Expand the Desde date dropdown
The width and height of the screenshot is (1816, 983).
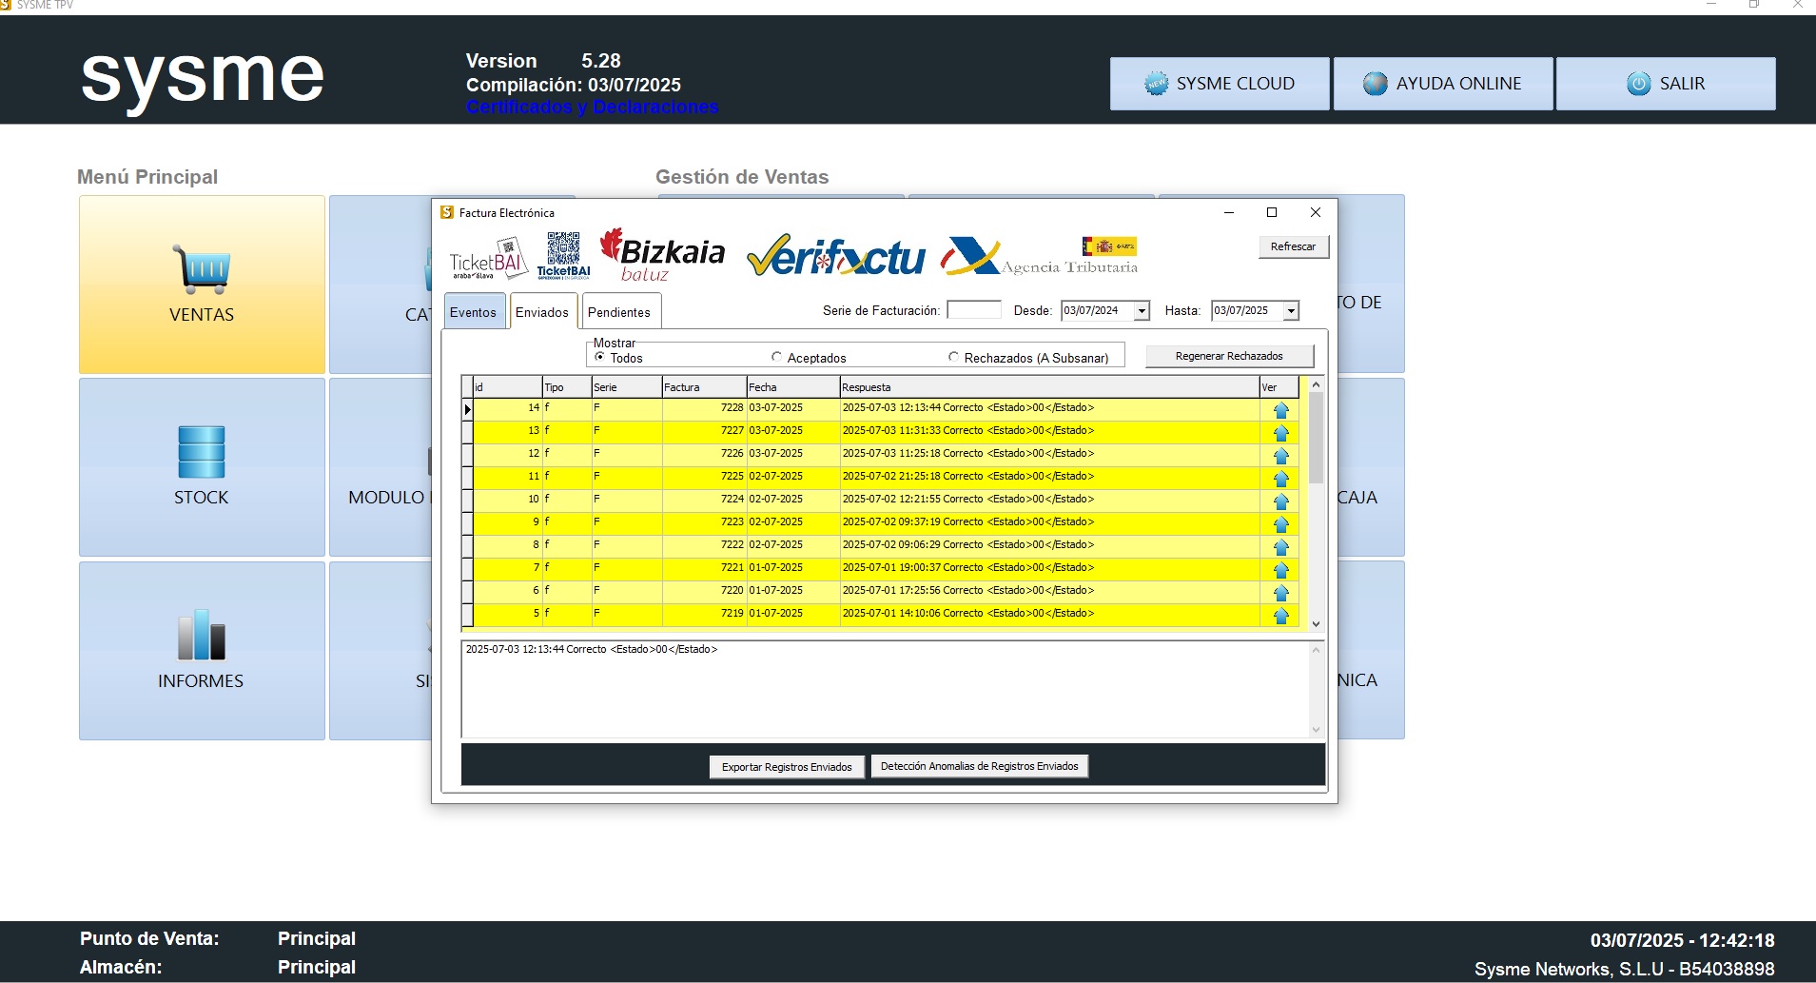(1142, 311)
